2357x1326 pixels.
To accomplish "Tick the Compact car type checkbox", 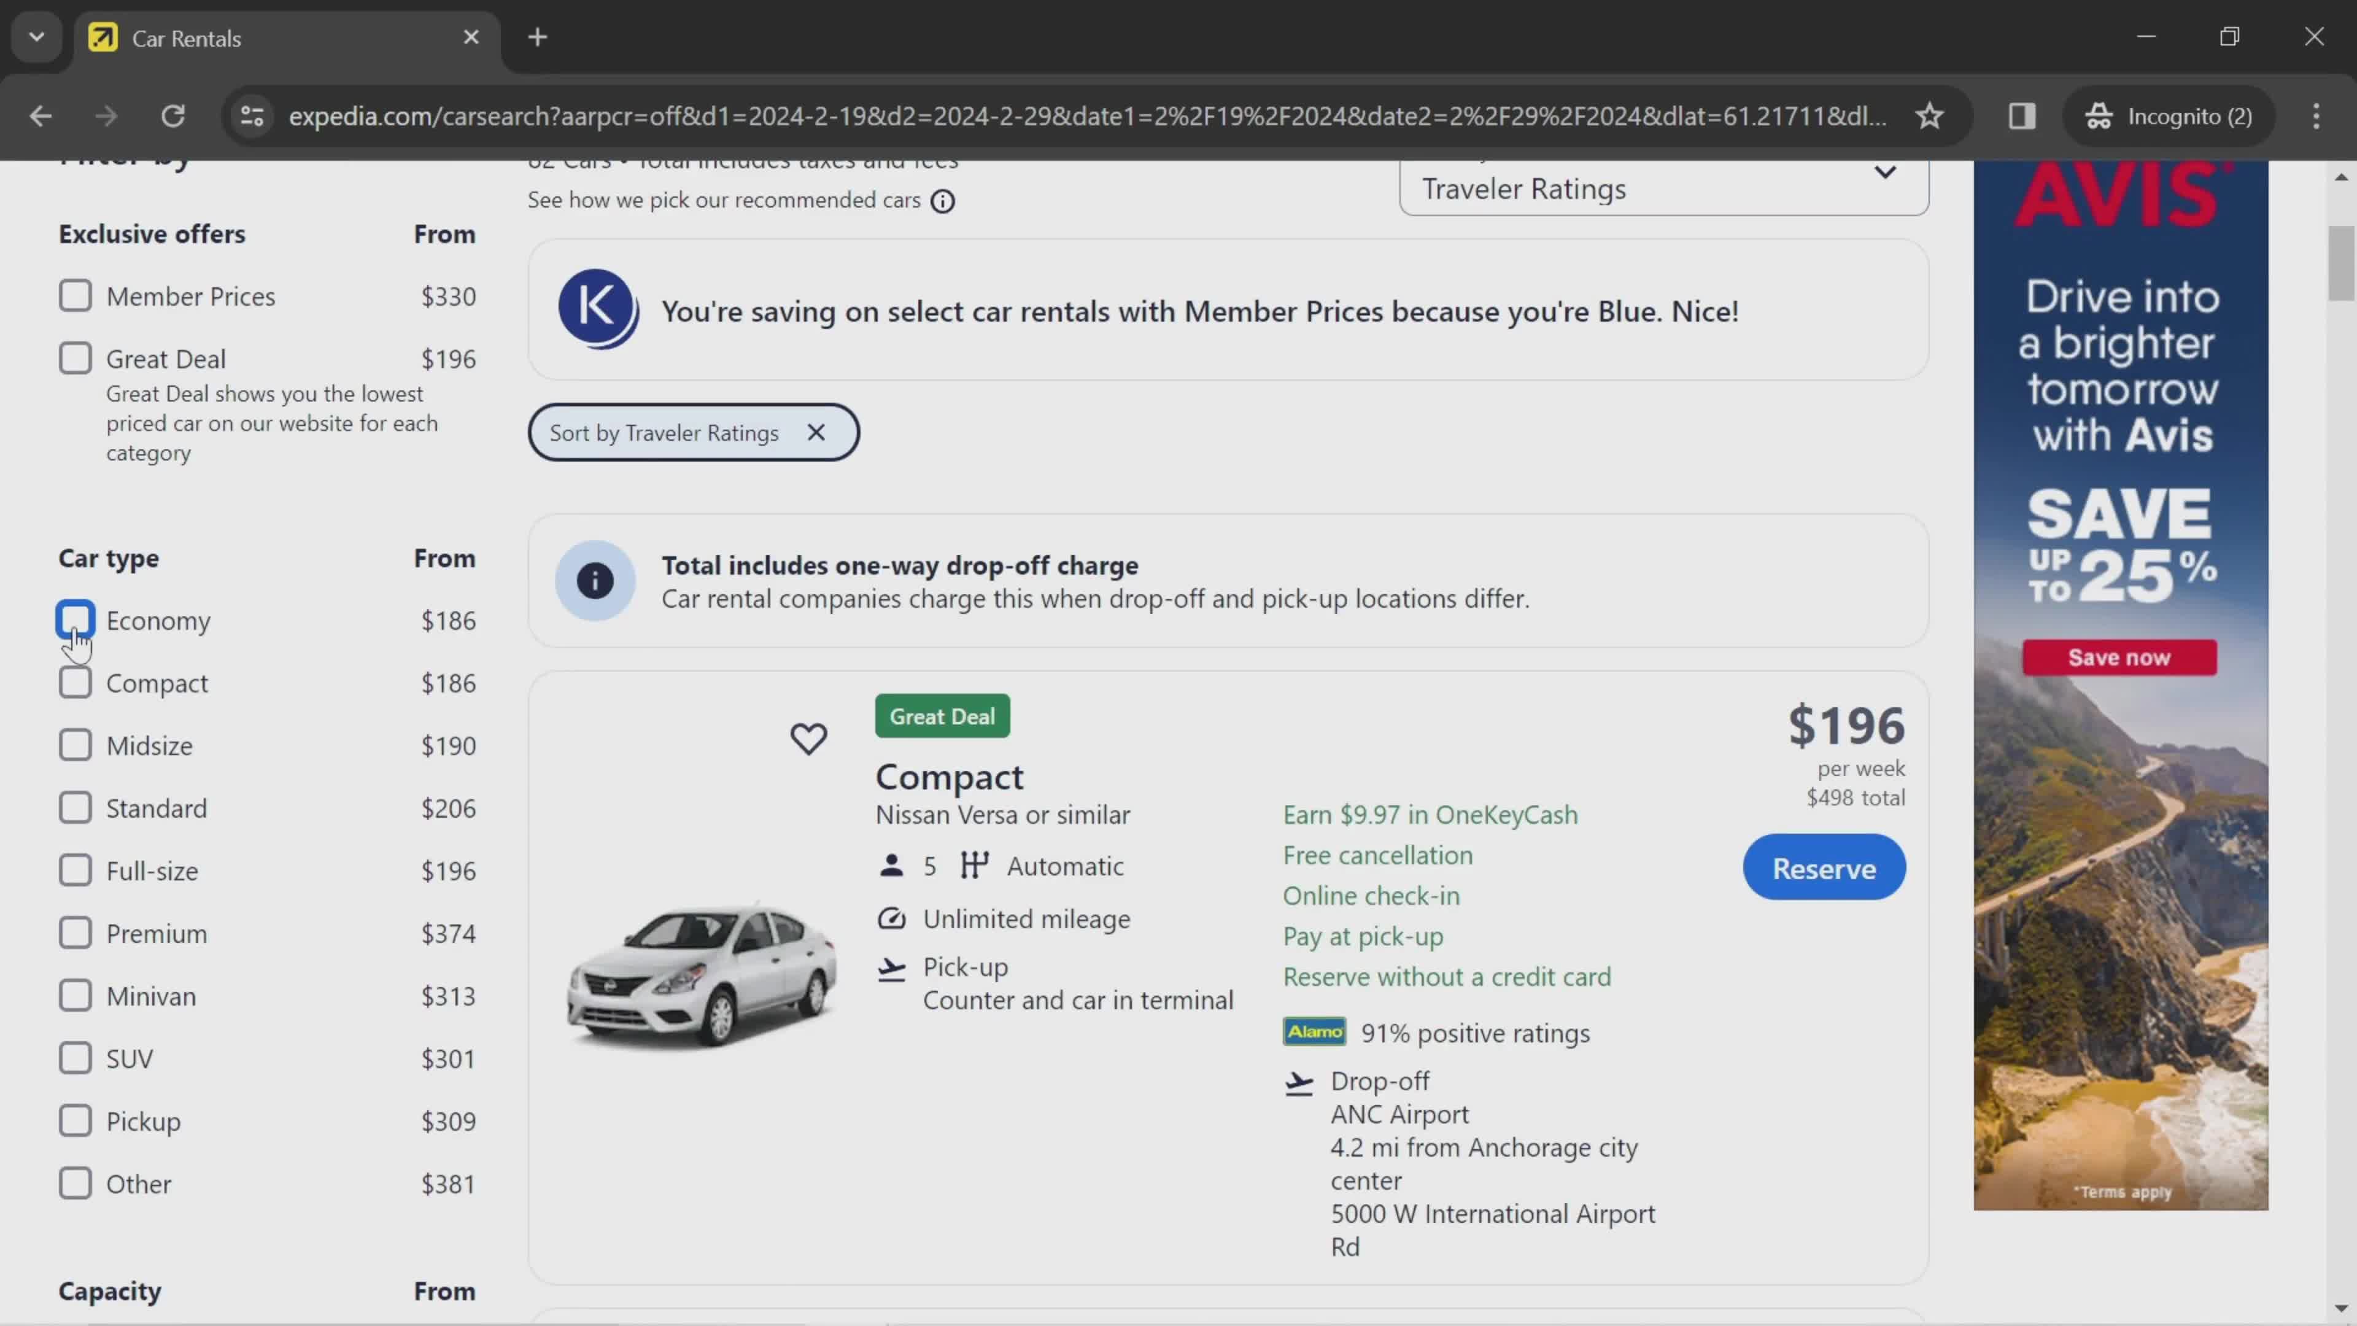I will pos(75,682).
